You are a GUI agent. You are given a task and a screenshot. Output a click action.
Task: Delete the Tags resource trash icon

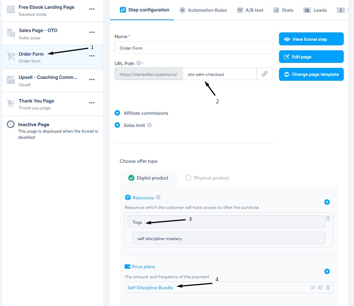[328, 218]
